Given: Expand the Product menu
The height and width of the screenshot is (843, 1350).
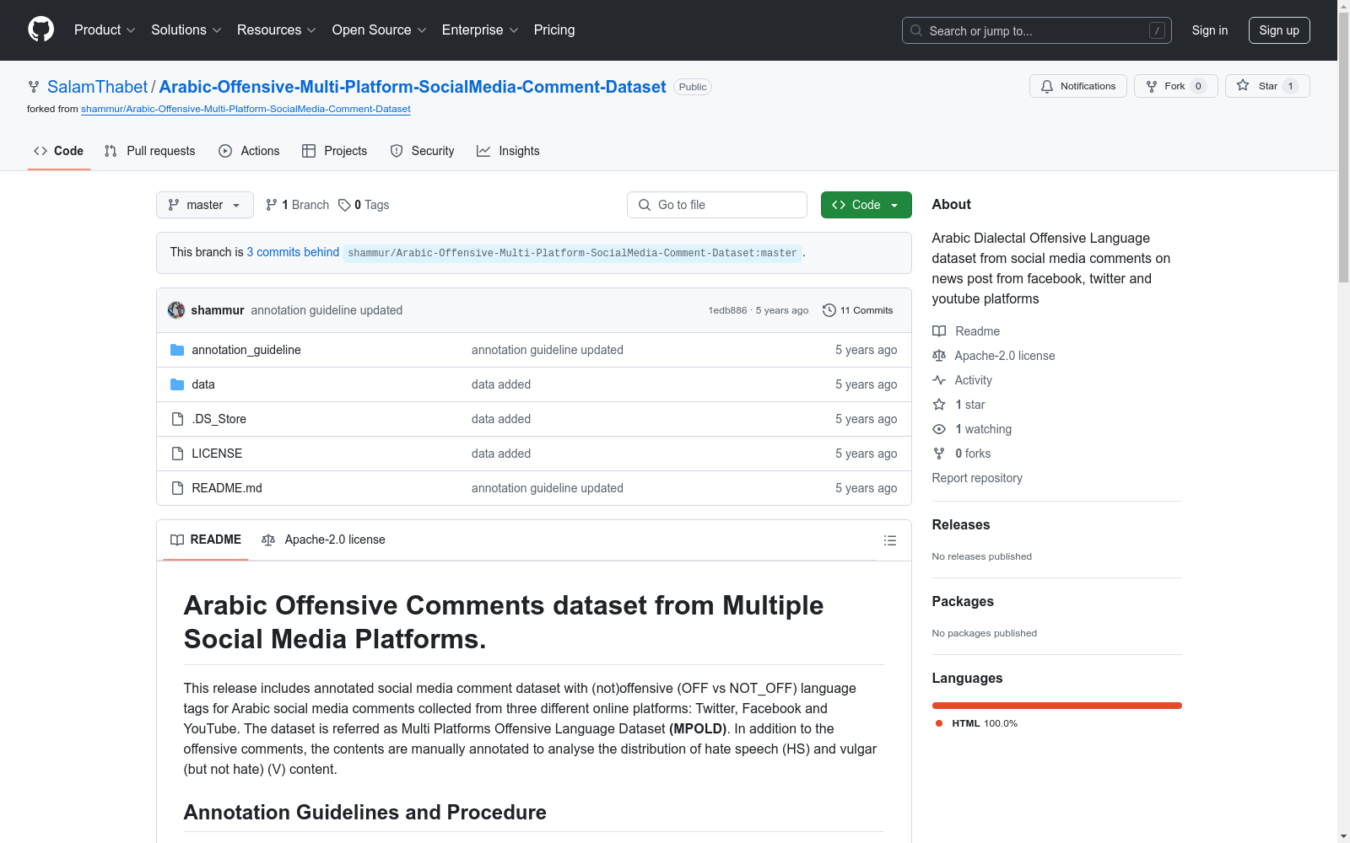Looking at the screenshot, I should tap(105, 30).
